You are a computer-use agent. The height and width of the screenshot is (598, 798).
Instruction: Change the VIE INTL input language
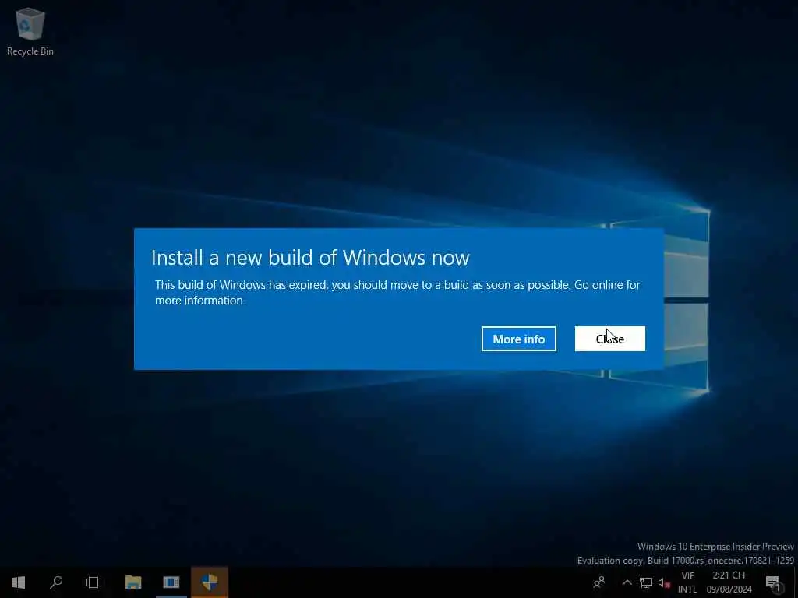click(x=687, y=582)
